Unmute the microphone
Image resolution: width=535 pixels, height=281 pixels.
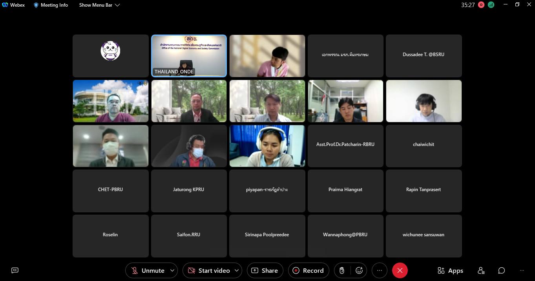pyautogui.click(x=148, y=270)
